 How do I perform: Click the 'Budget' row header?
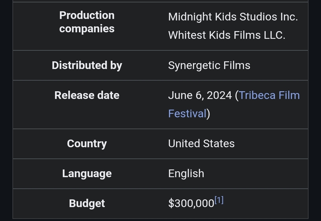tap(87, 204)
